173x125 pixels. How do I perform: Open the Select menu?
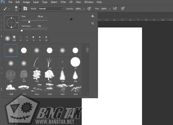click(x=54, y=2)
